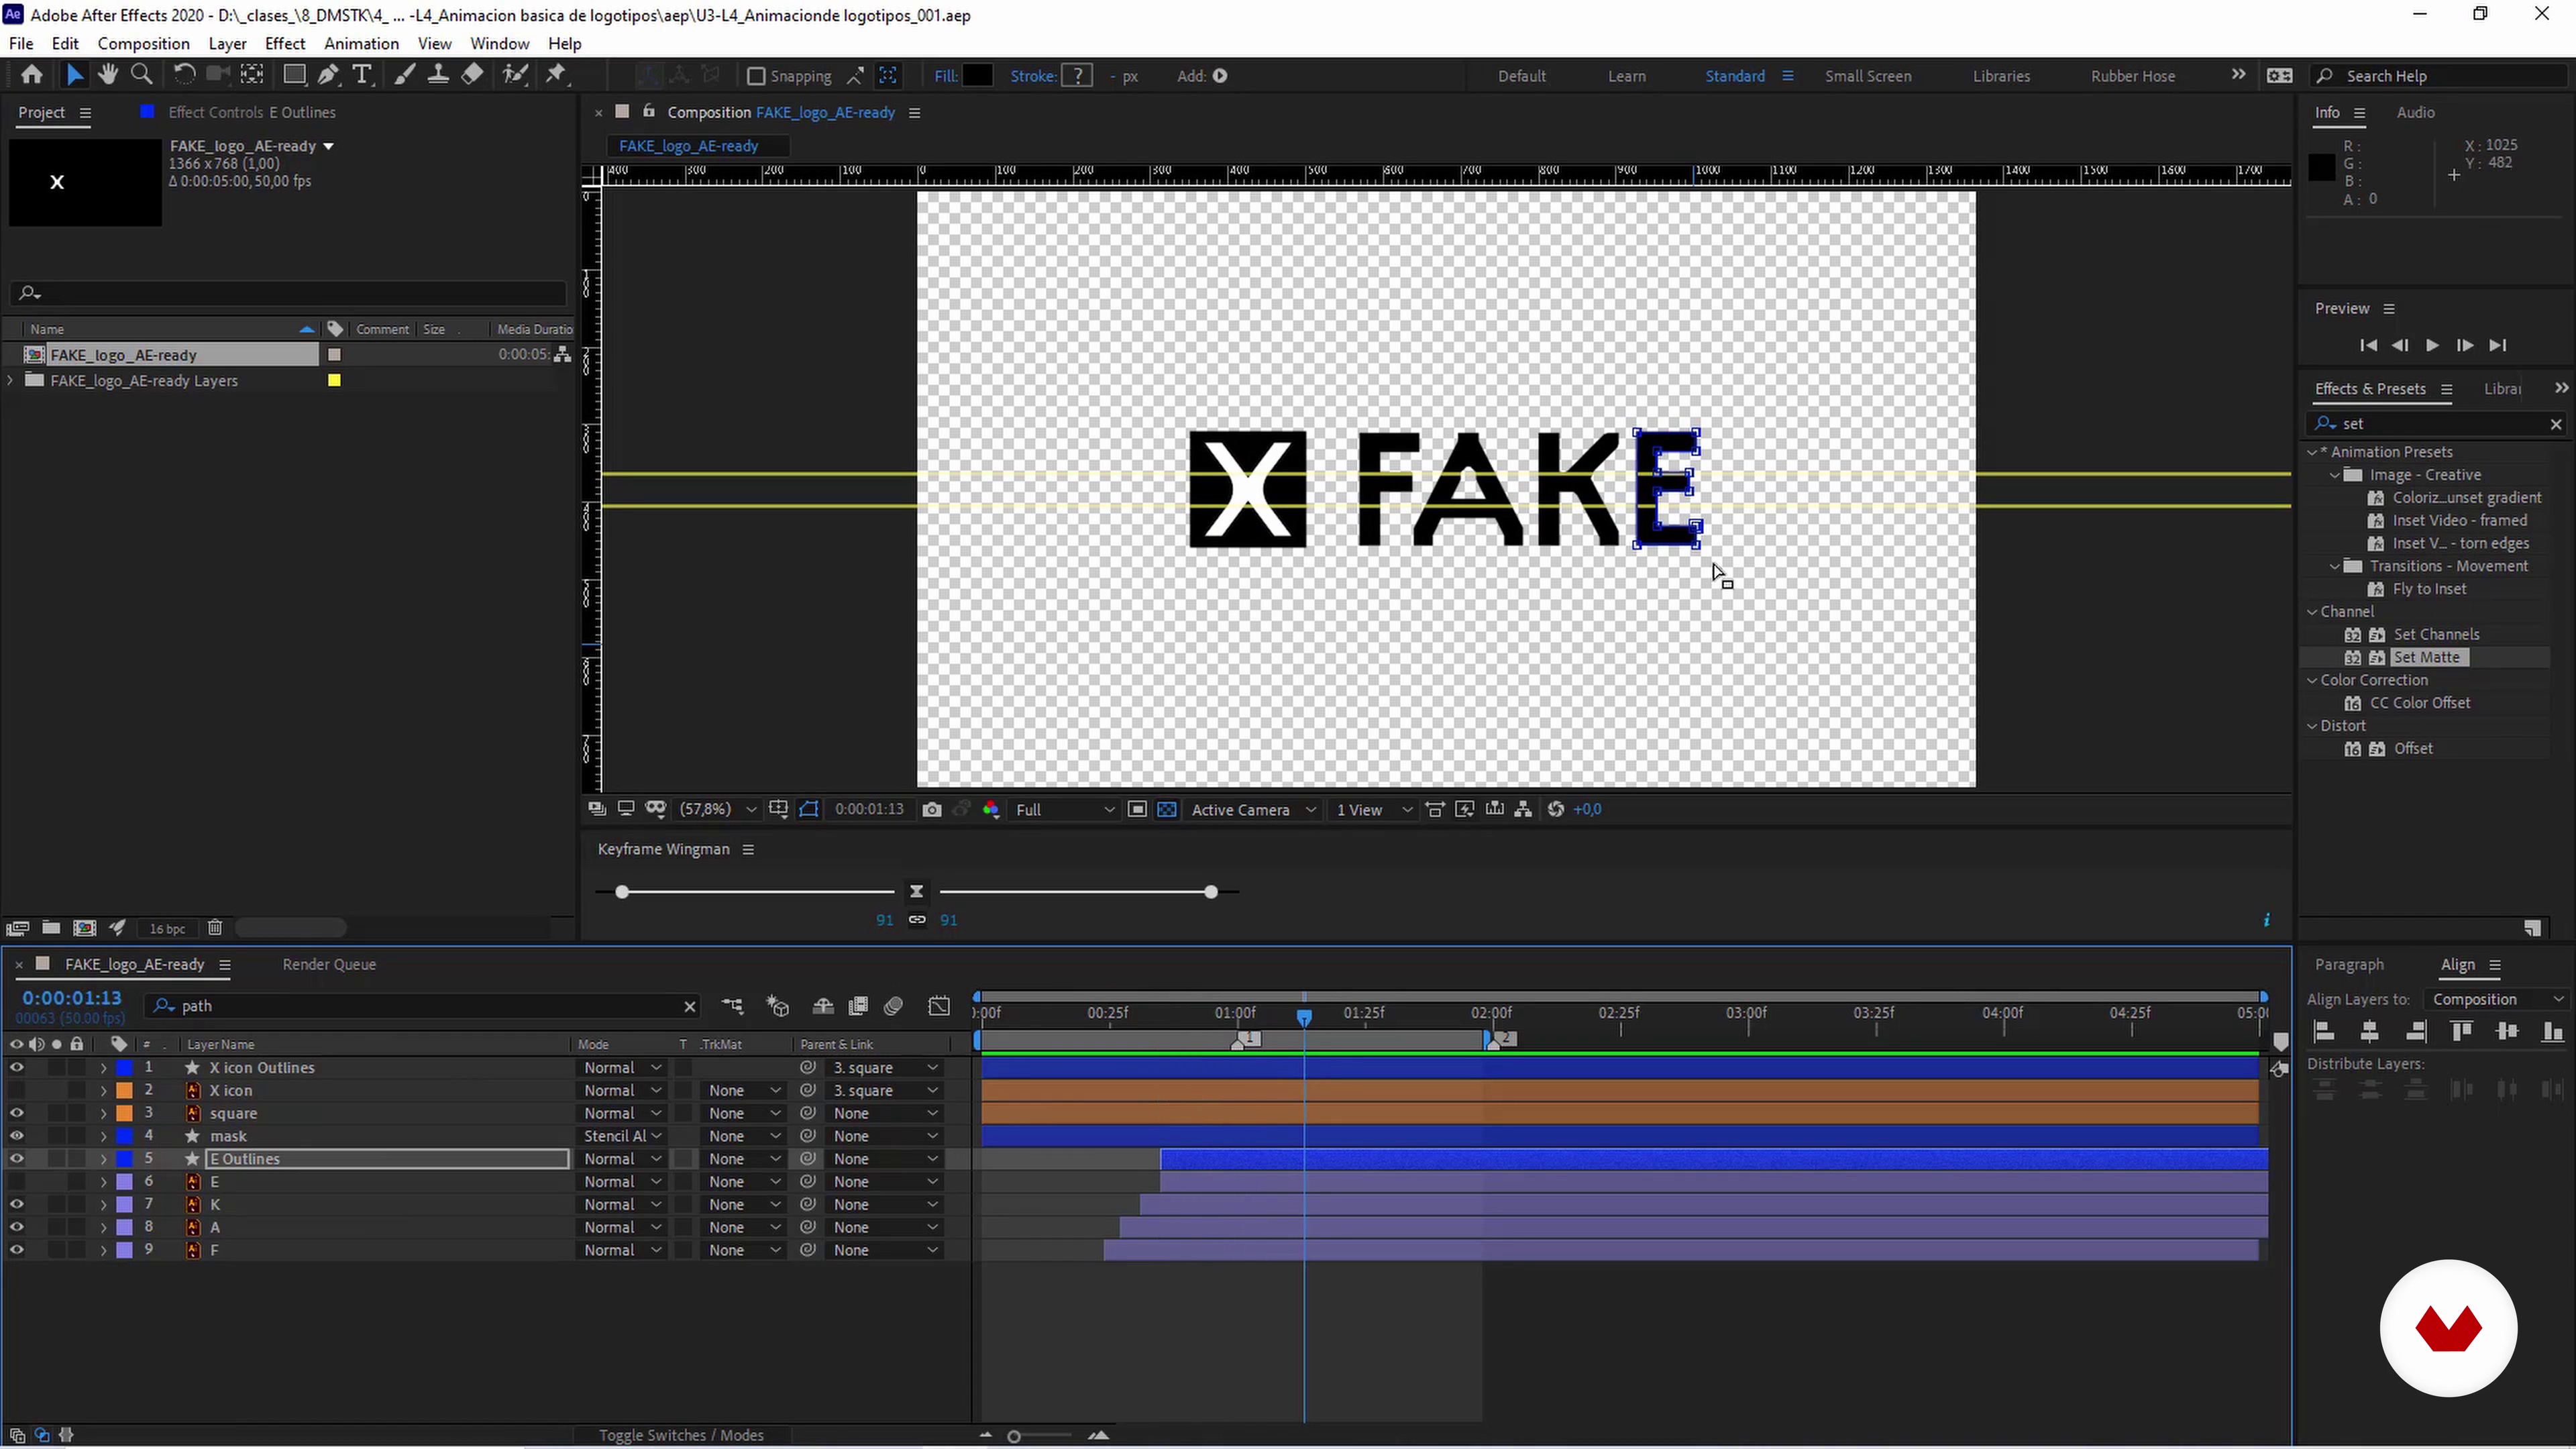Select the Eraser tool
This screenshot has width=2576, height=1449.
472,75
